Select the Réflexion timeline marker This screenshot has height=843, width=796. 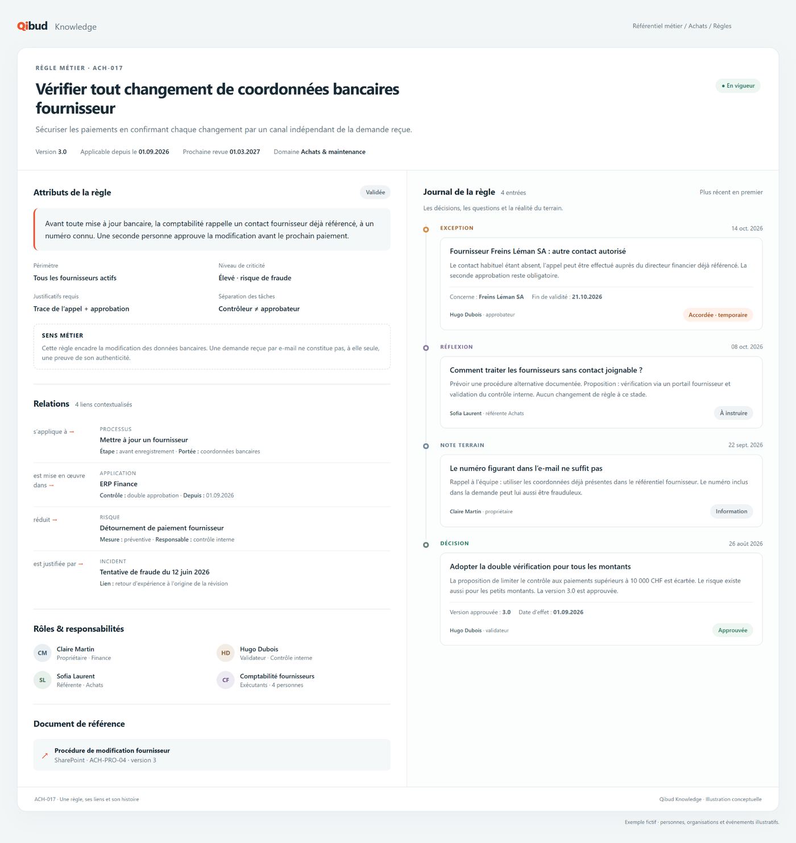pyautogui.click(x=426, y=348)
